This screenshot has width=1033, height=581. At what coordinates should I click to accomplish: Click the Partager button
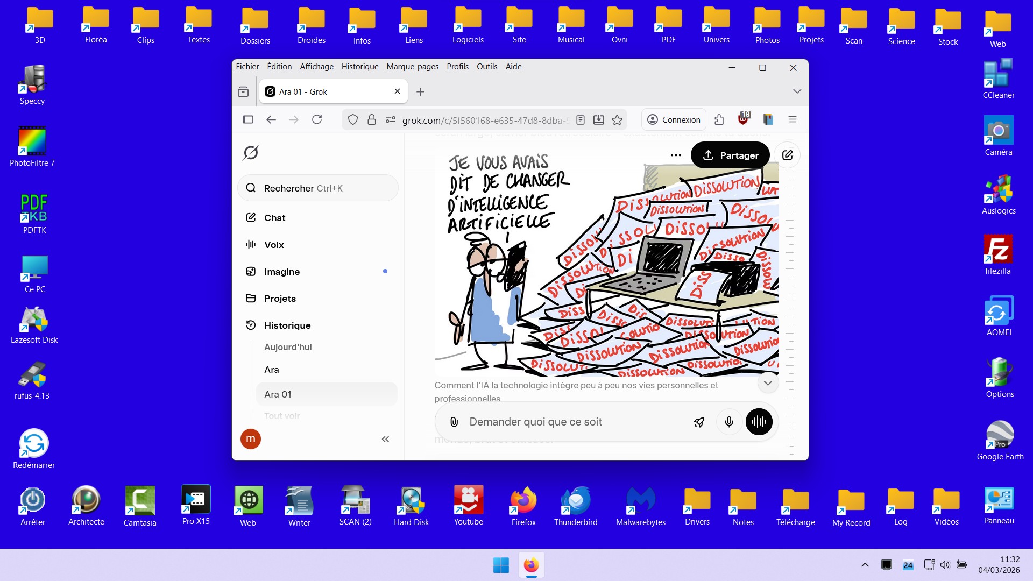(730, 155)
